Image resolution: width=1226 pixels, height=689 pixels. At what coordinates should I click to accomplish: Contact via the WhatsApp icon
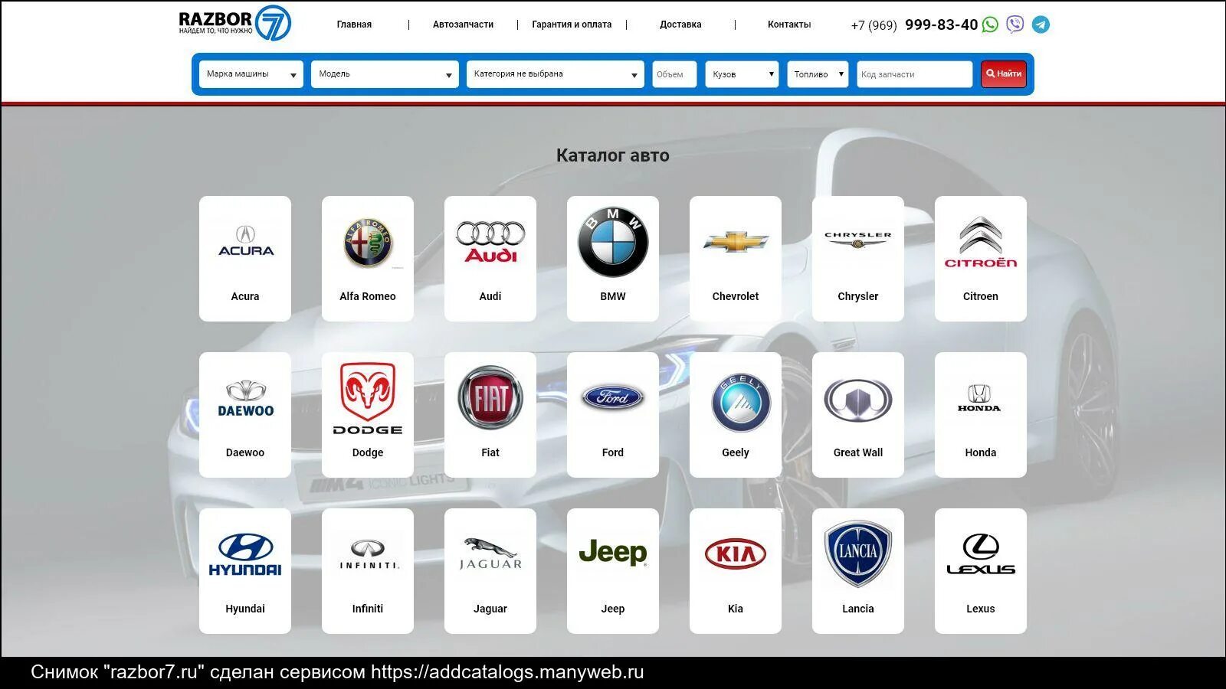click(990, 24)
